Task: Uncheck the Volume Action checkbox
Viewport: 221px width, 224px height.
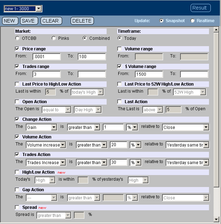Action: [x=17, y=137]
